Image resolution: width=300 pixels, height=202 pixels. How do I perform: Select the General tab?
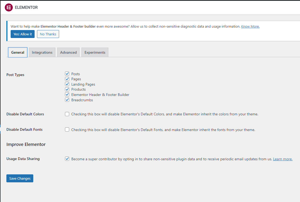click(18, 52)
